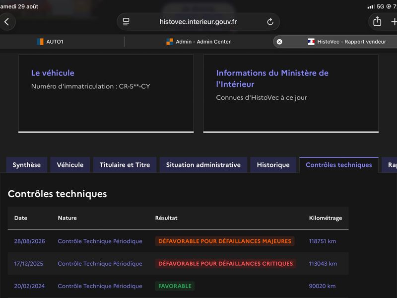Click the DÉFAVORABLE POUR DÉFAILLANCES MAJEURES badge
The height and width of the screenshot is (298, 397).
click(225, 241)
